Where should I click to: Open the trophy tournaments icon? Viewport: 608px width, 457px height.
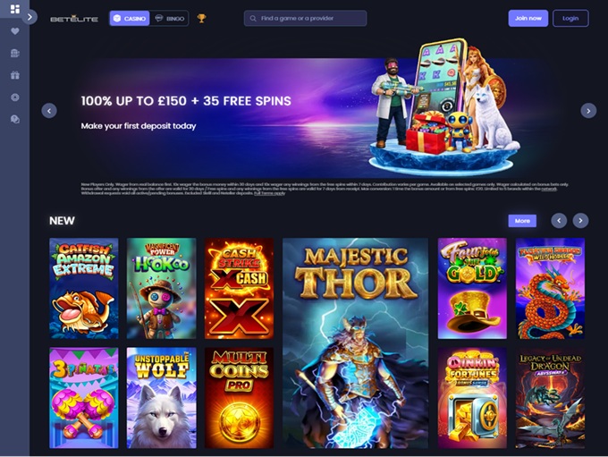coord(201,18)
